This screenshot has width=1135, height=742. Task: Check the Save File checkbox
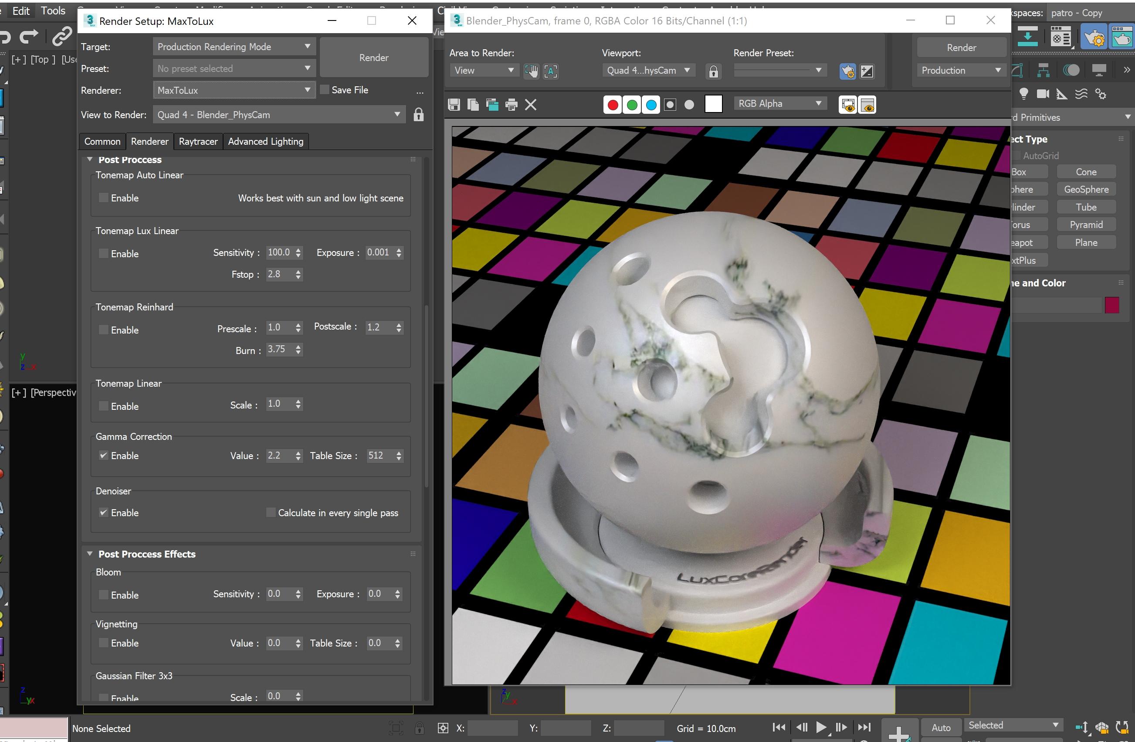325,90
